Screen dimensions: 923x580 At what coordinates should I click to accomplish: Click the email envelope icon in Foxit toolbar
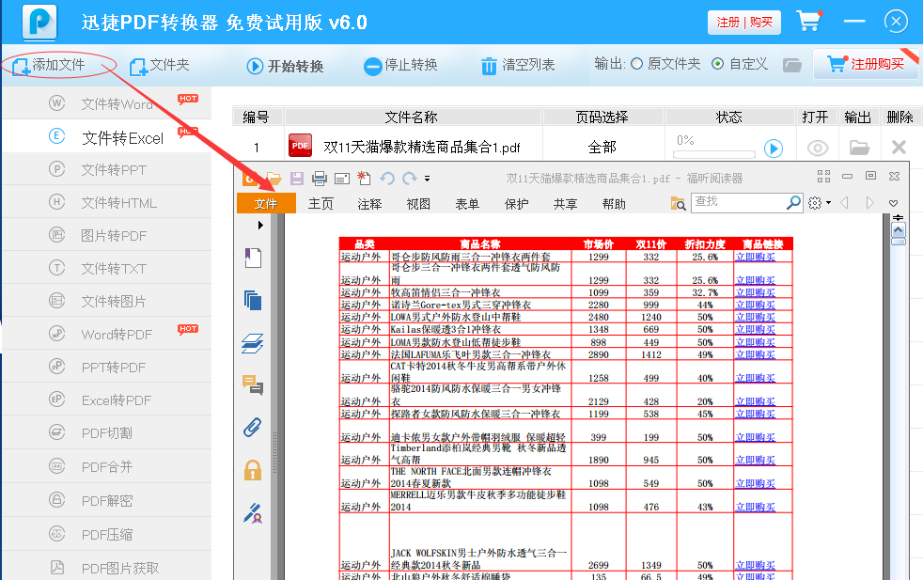pyautogui.click(x=342, y=179)
